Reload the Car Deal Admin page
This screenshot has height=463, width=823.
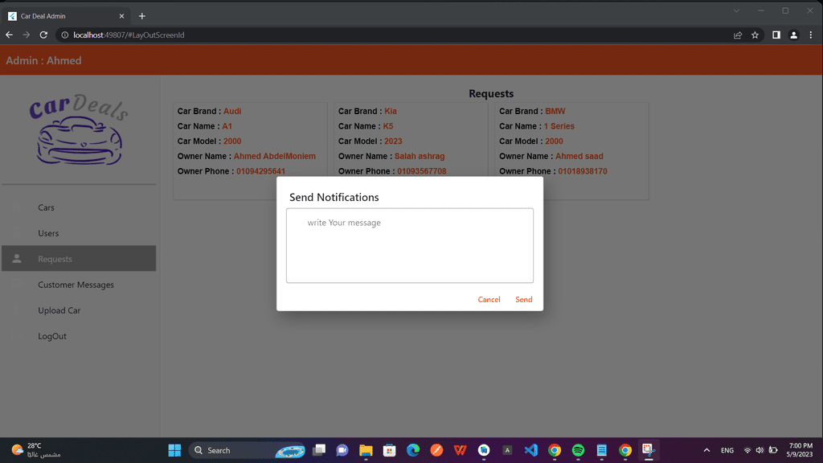(43, 35)
